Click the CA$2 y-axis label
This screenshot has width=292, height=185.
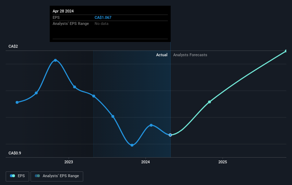pyautogui.click(x=13, y=46)
